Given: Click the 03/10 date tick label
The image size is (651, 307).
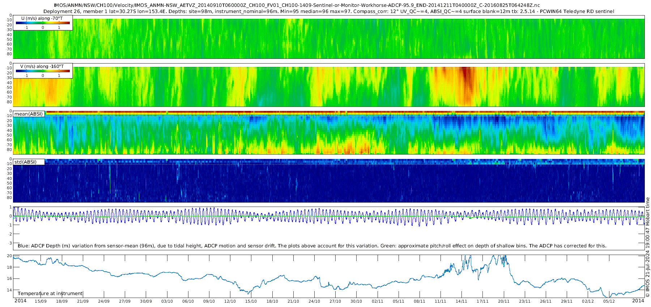Looking at the screenshot, I should coord(167,301).
